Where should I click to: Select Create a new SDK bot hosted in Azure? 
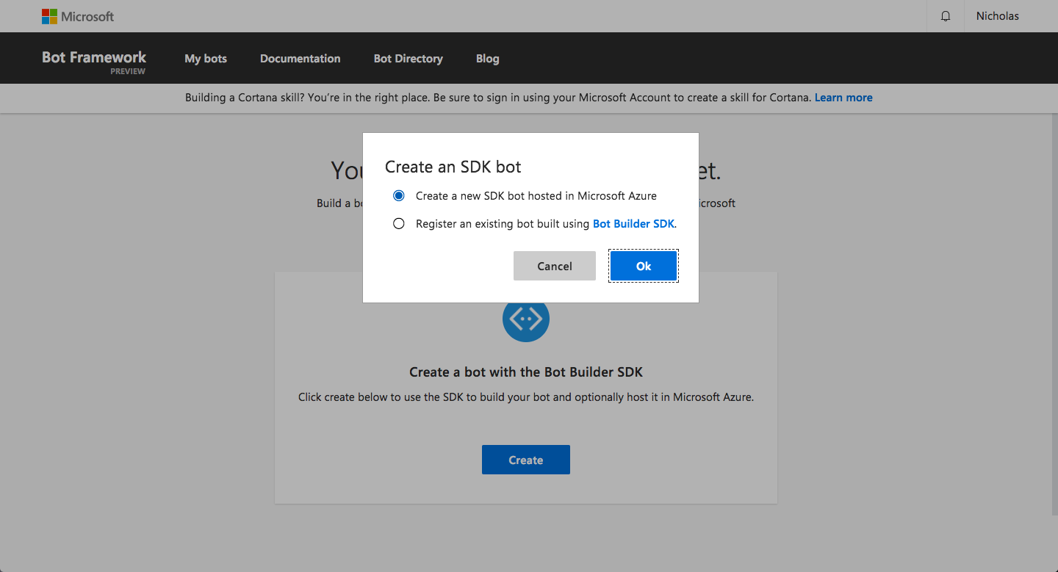(399, 196)
